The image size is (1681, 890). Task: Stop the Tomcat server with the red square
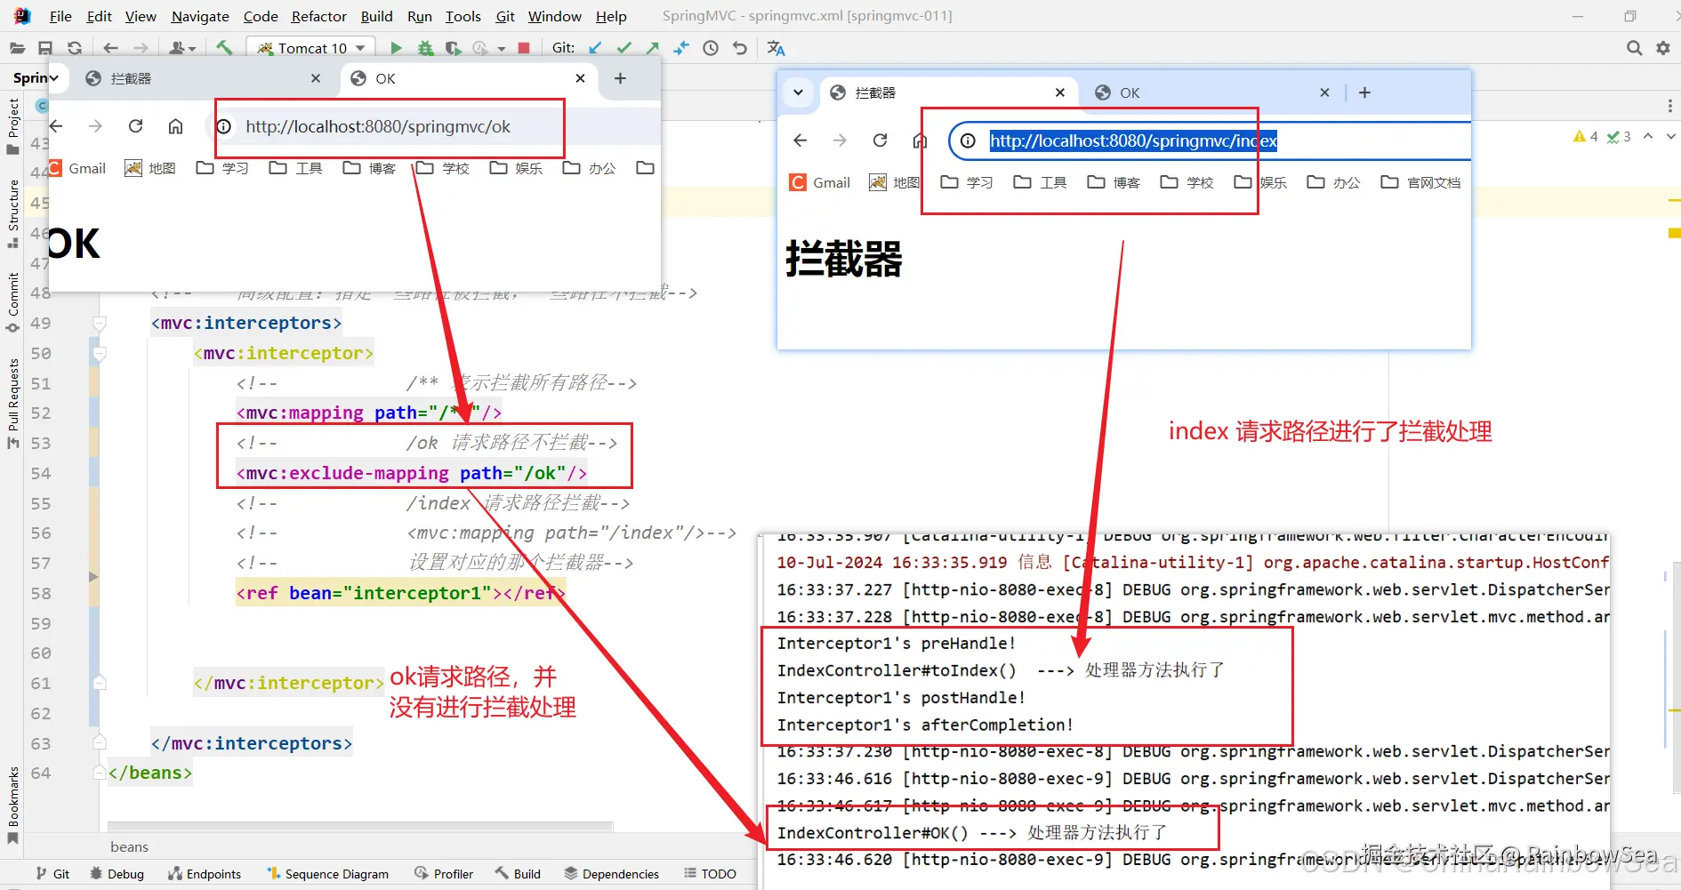523,48
